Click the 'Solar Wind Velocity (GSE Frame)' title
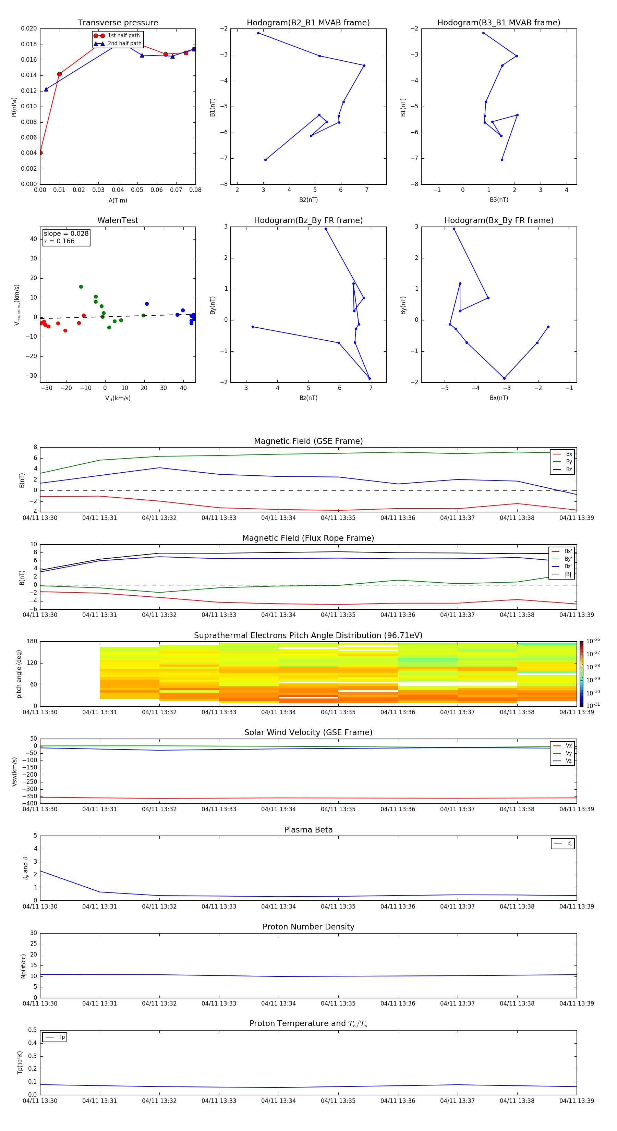The height and width of the screenshot is (1131, 617). pos(308,732)
